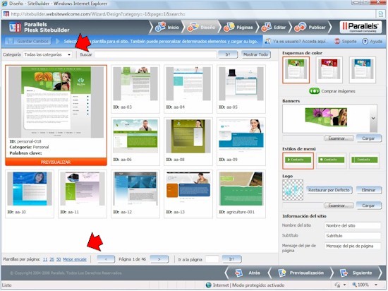Open the Inicio wizard step

click(x=167, y=27)
